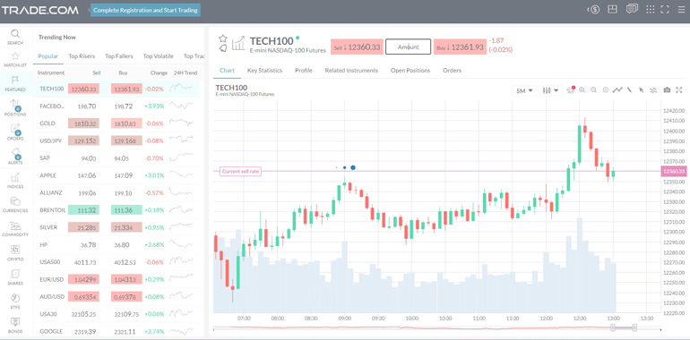Open the Alerts bell in sidebar
This screenshot has width=690, height=340.
point(15,156)
